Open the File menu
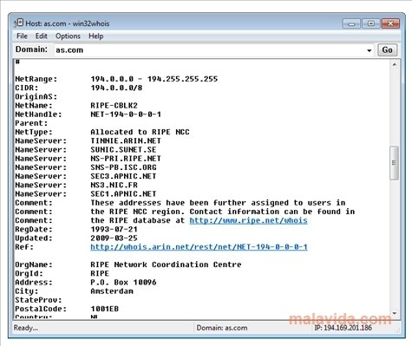412x346 pixels. [22, 36]
